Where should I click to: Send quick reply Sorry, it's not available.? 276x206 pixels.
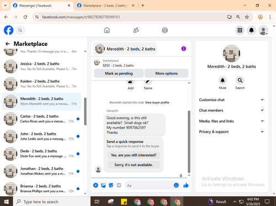coord(134,165)
